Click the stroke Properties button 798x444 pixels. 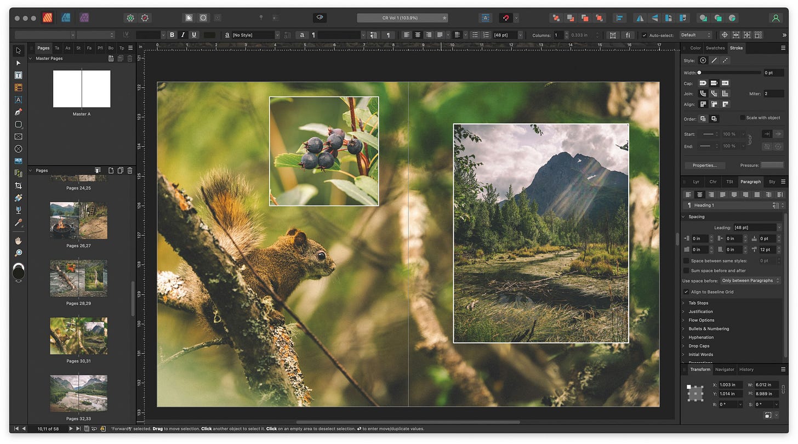(x=705, y=165)
